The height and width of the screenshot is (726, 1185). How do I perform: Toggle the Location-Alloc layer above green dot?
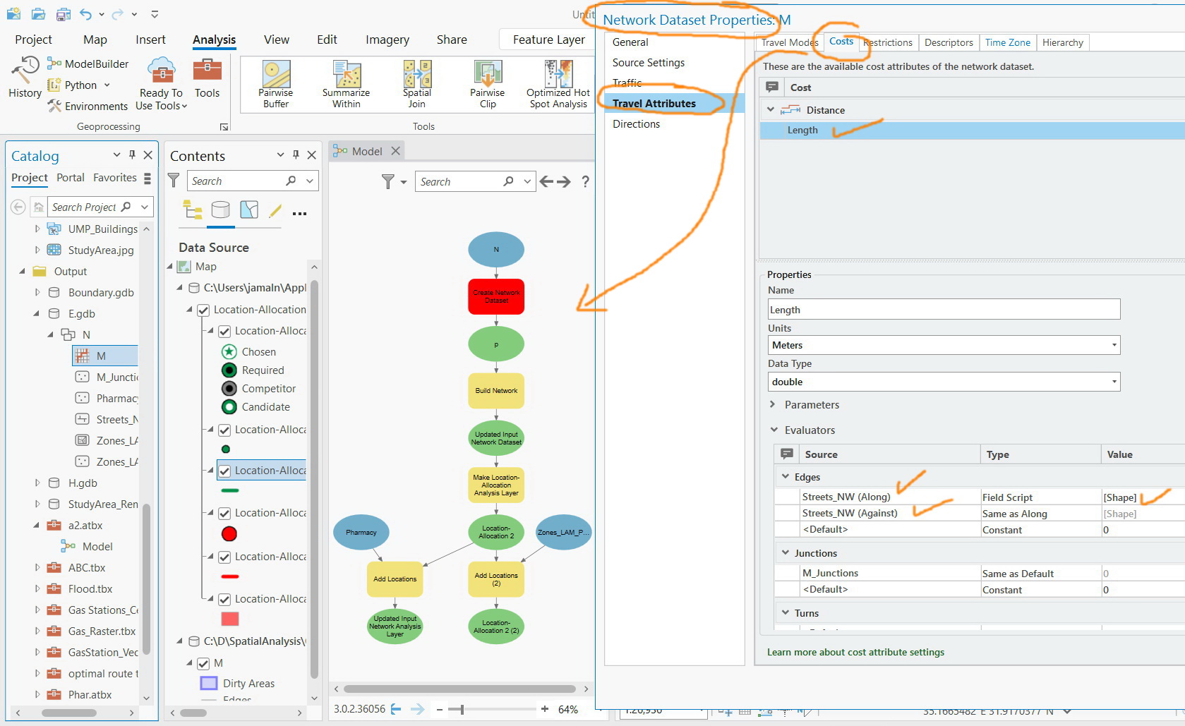pyautogui.click(x=224, y=430)
